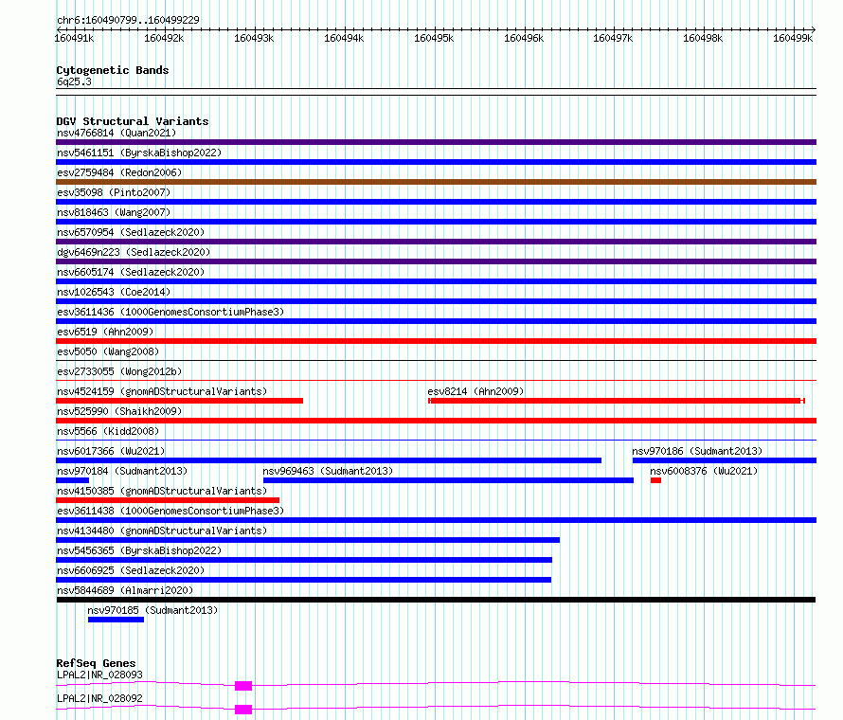Click the esv35098 (Pinto2007) label
The width and height of the screenshot is (843, 720).
[x=114, y=192]
